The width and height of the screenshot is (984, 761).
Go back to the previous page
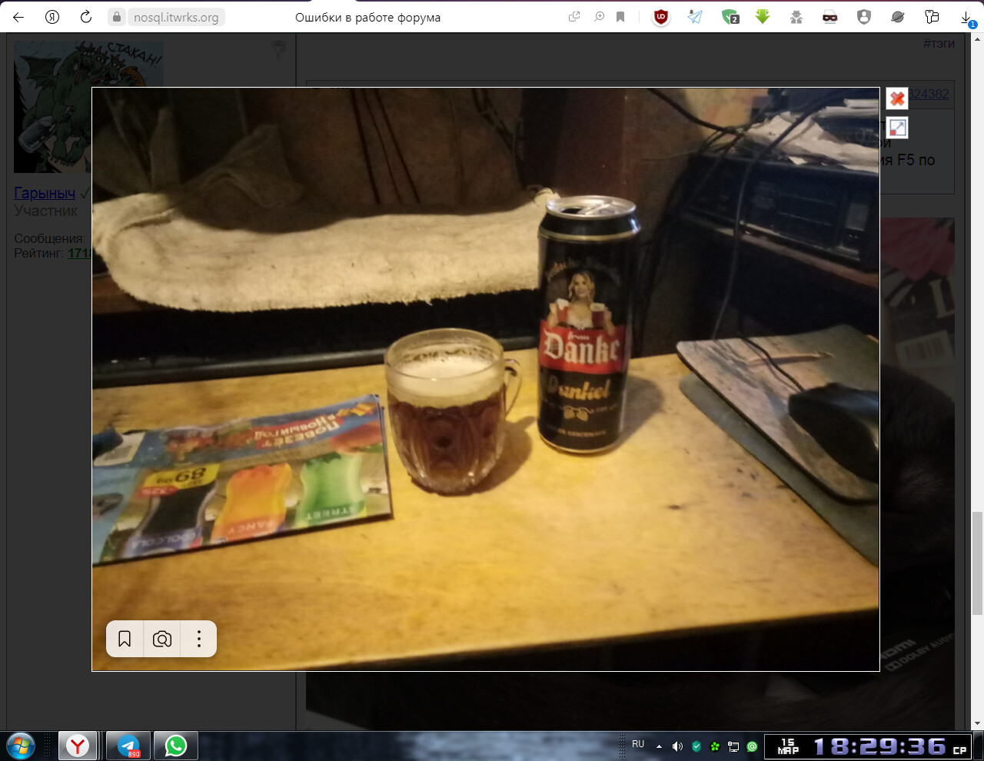click(18, 17)
